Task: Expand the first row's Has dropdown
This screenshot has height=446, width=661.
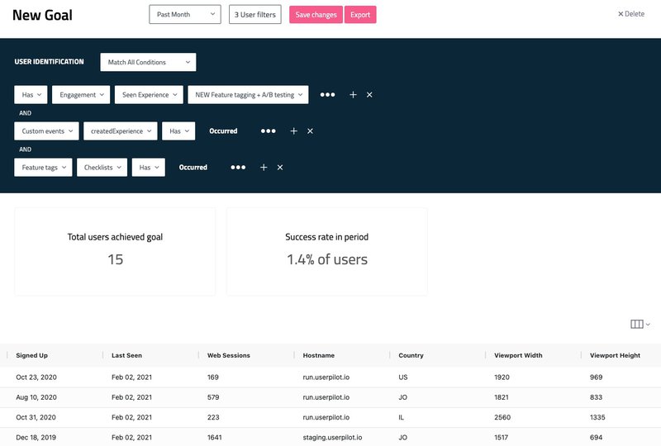Action: click(31, 95)
